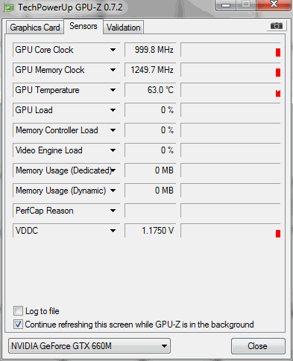293x361 pixels.
Task: Expand the Memory Controller Load dropdown
Action: pyautogui.click(x=113, y=130)
